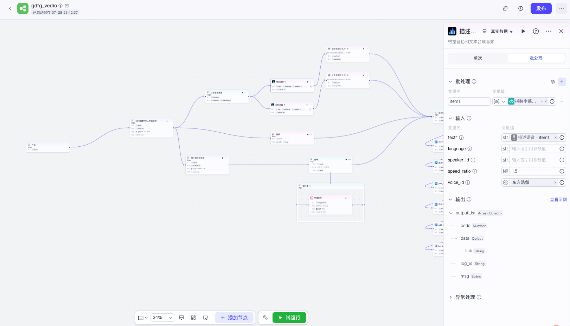570x326 pixels.
Task: Collapse the 批处理 section
Action: click(x=450, y=81)
